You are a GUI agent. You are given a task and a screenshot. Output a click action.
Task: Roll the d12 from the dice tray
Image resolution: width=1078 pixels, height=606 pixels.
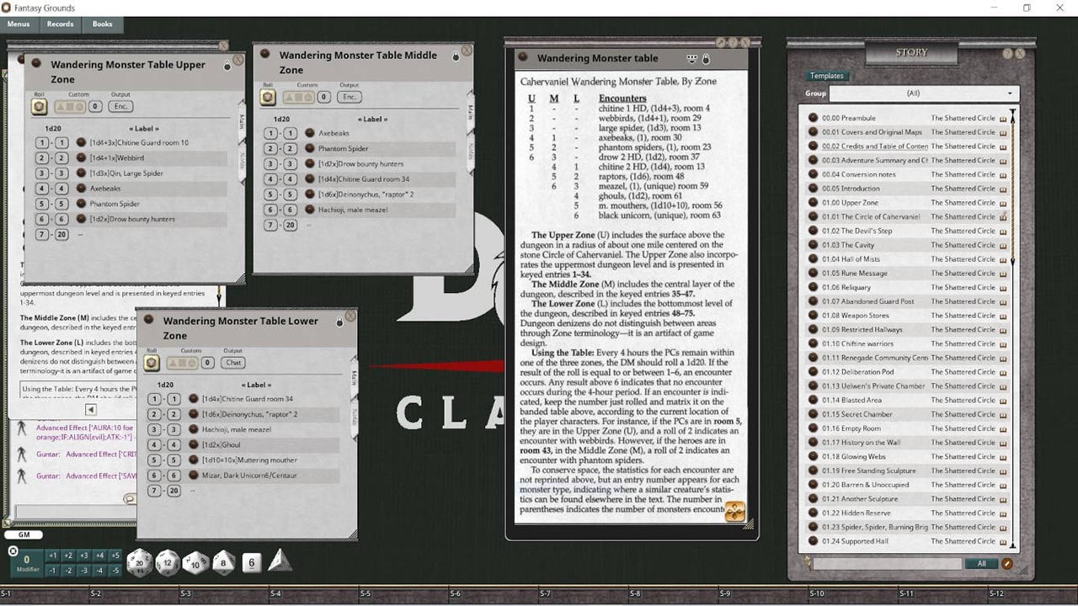pyautogui.click(x=166, y=564)
